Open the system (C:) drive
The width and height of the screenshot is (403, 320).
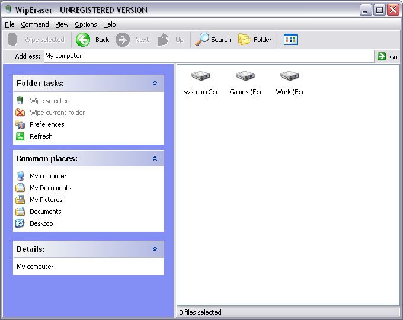(x=200, y=76)
